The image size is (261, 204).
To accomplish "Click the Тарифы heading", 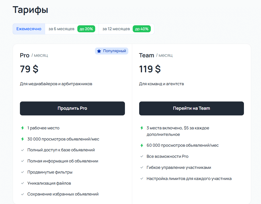I will click(x=30, y=10).
